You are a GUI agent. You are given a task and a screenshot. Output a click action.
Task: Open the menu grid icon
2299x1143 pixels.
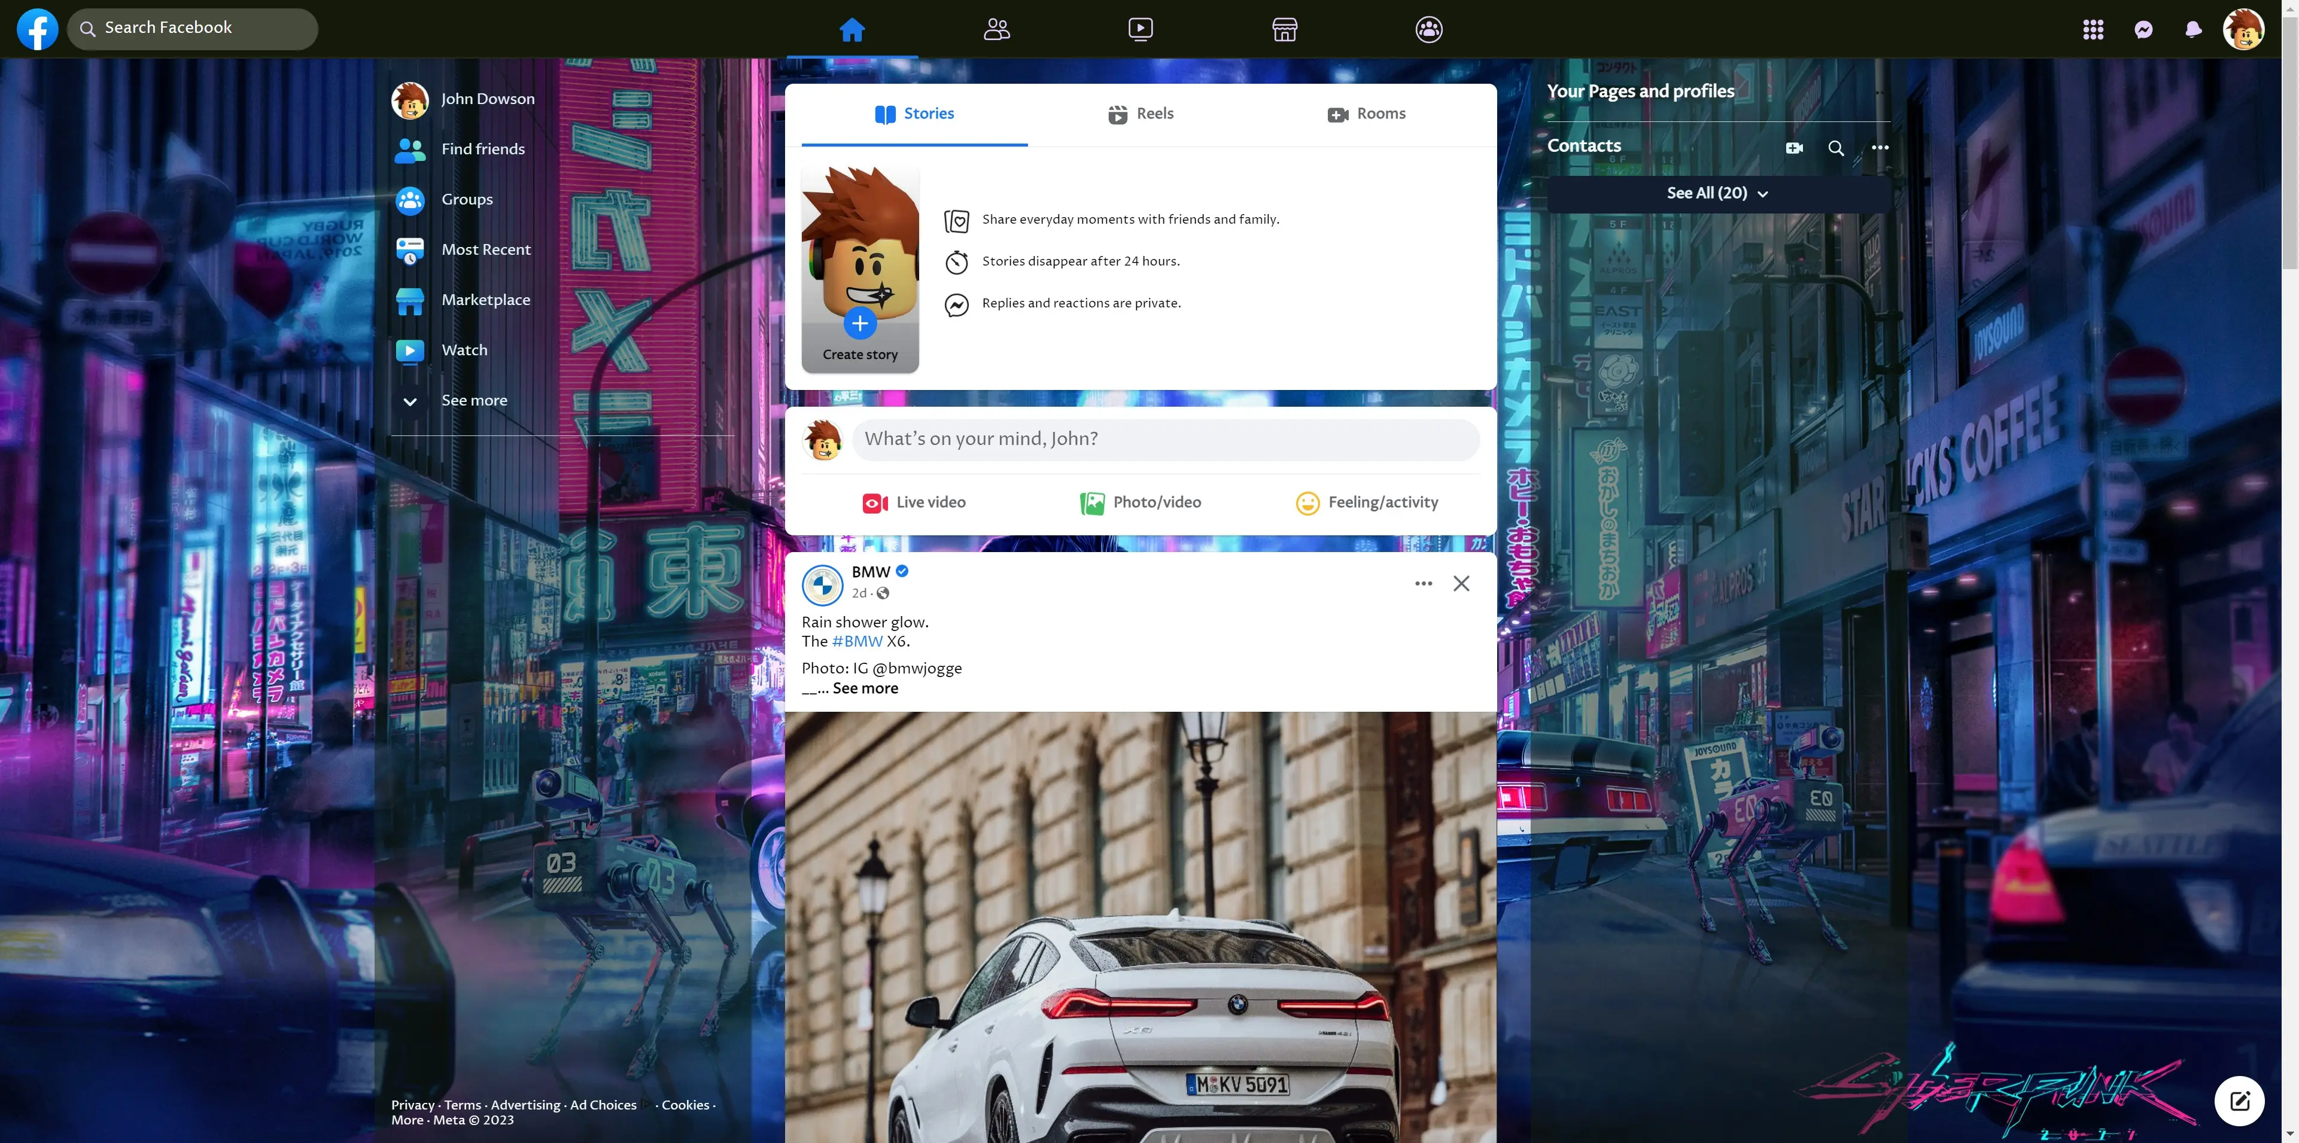pyautogui.click(x=2093, y=29)
